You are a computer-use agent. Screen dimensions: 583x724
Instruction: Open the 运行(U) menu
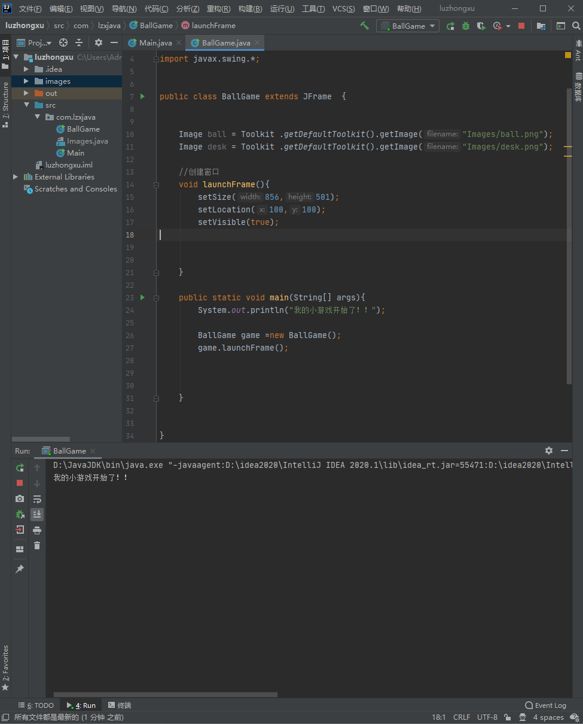tap(282, 9)
